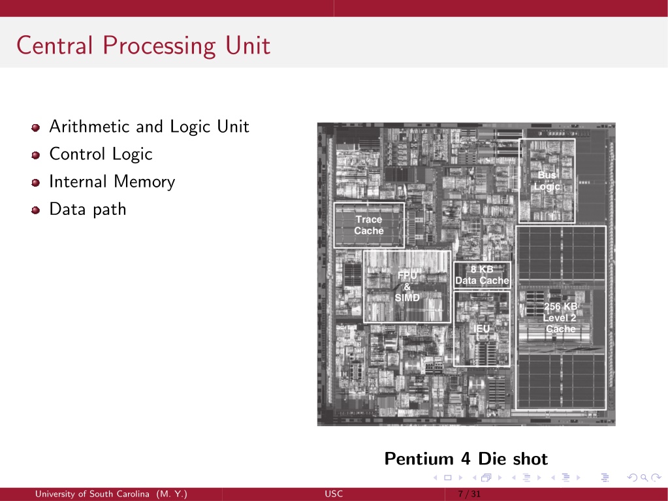Image resolution: width=668 pixels, height=501 pixels.
Task: Click the 'Control Logic' bullet text
Action: (101, 154)
